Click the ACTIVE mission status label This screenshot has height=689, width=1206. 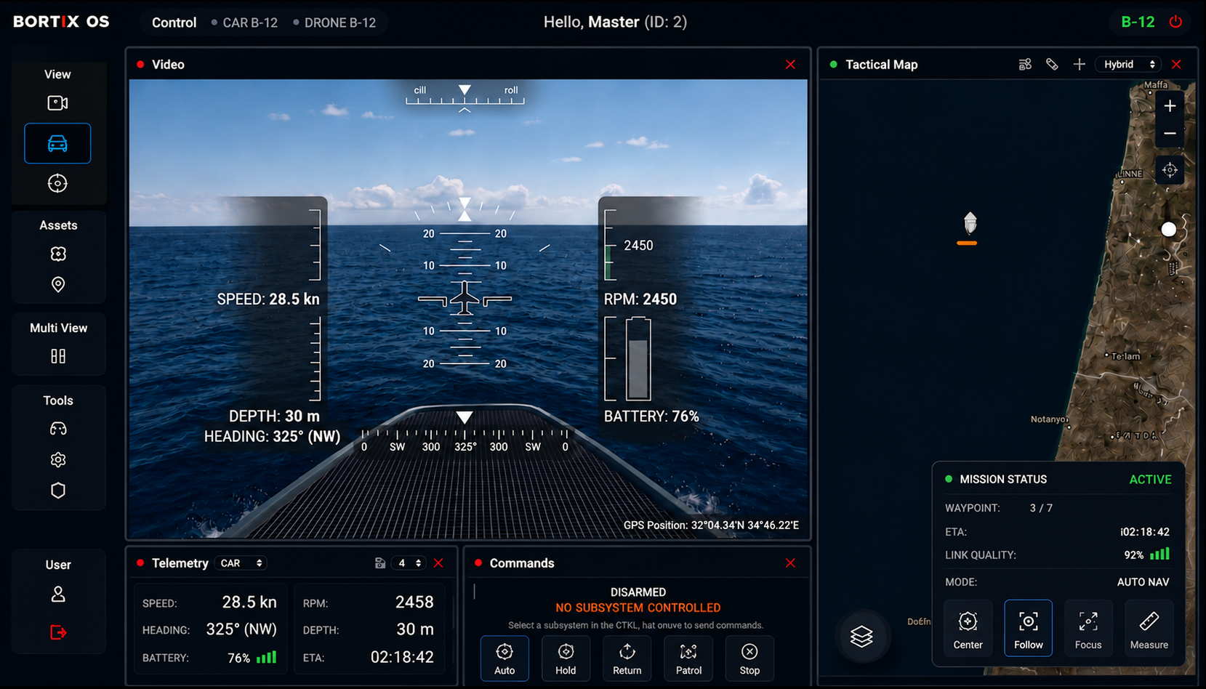pyautogui.click(x=1150, y=480)
